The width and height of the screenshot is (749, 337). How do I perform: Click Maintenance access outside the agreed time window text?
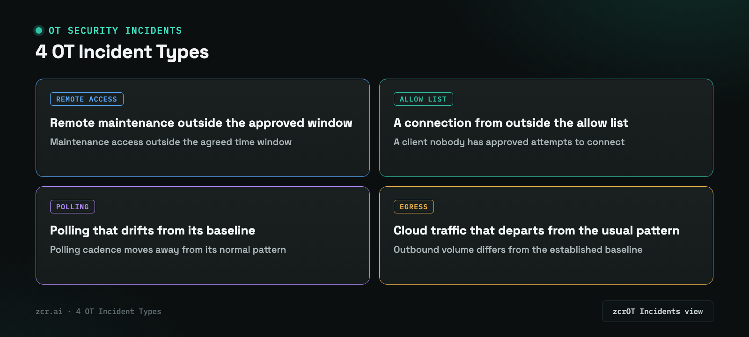click(x=171, y=142)
